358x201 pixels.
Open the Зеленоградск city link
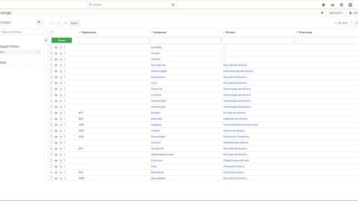(159, 71)
